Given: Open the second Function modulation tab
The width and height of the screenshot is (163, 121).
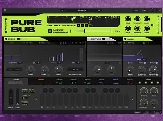Looking at the screenshot, I should click(73, 81).
